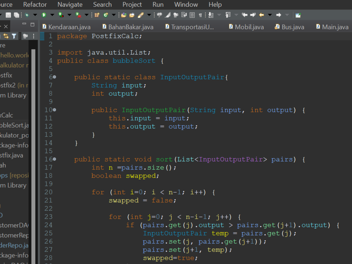Click the Save All toolbar icon
The height and width of the screenshot is (264, 352).
[16, 15]
